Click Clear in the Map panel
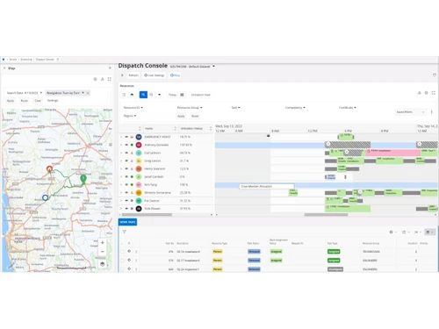This screenshot has width=439, height=329. pyautogui.click(x=38, y=101)
